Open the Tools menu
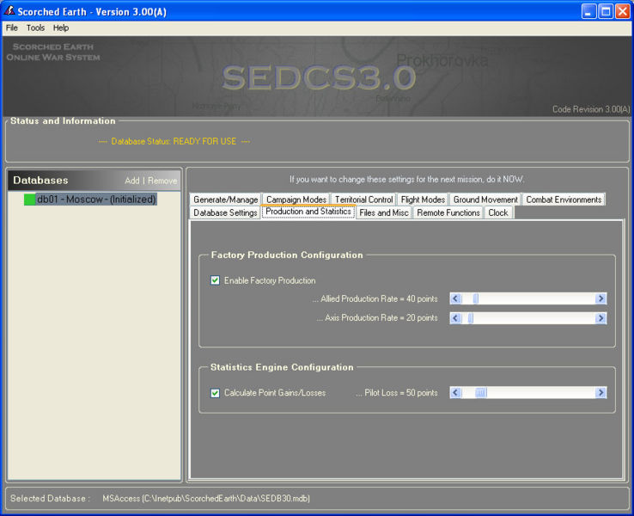634x516 pixels. [x=35, y=28]
